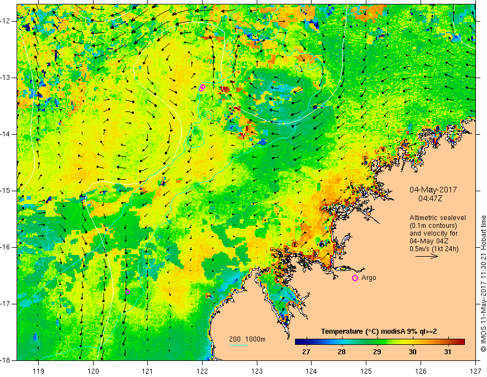
Task: Click the '0.5m/s (1kt 24h)' scale text
Action: click(434, 249)
